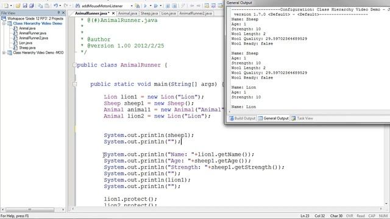Click the Redo toolbar icon
Image resolution: width=390 pixels, height=219 pixels.
coord(66,5)
